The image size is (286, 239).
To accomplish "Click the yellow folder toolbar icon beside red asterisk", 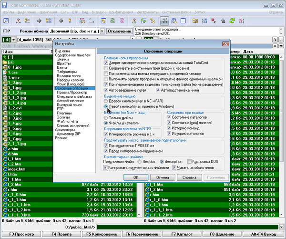I will pyautogui.click(x=195, y=21).
